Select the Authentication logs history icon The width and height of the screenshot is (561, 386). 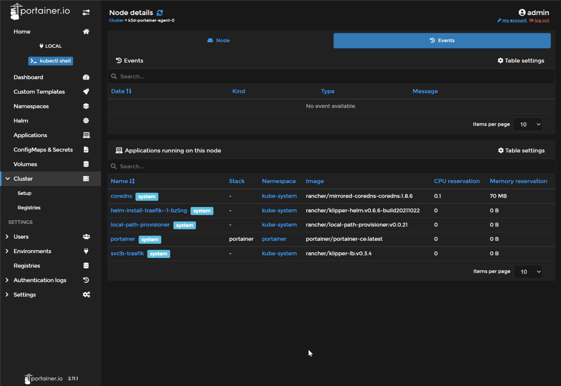click(86, 280)
